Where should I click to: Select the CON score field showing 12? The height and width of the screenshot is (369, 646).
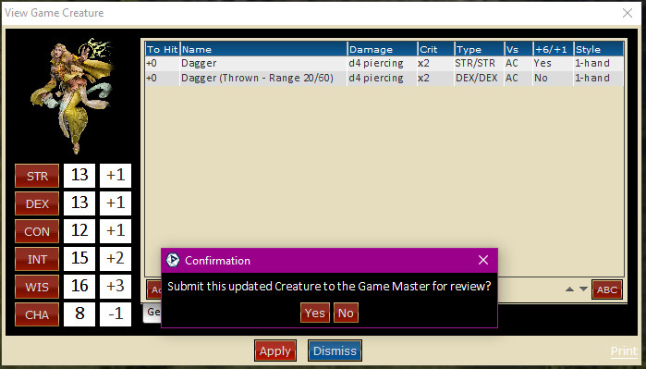79,231
